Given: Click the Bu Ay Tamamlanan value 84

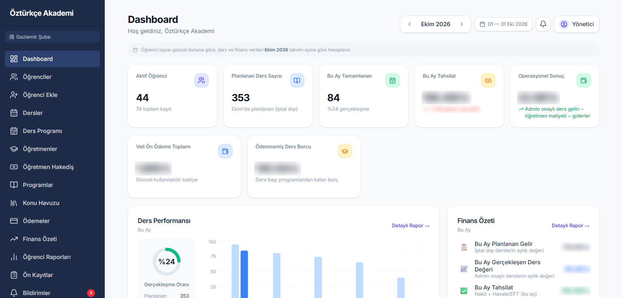Looking at the screenshot, I should 333,98.
